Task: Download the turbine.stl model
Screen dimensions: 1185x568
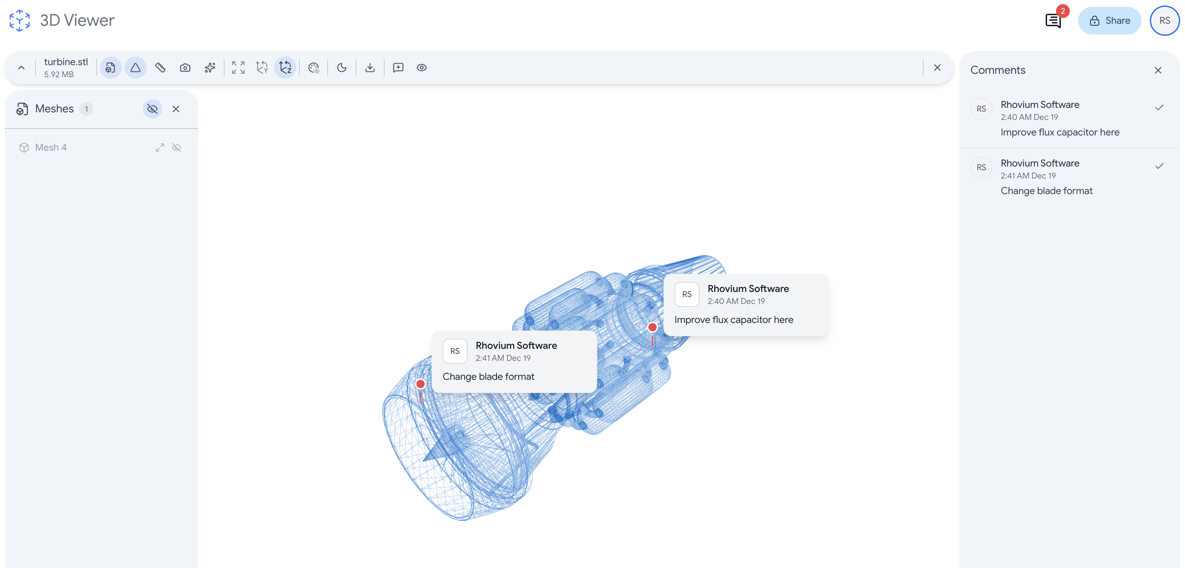Action: 370,68
